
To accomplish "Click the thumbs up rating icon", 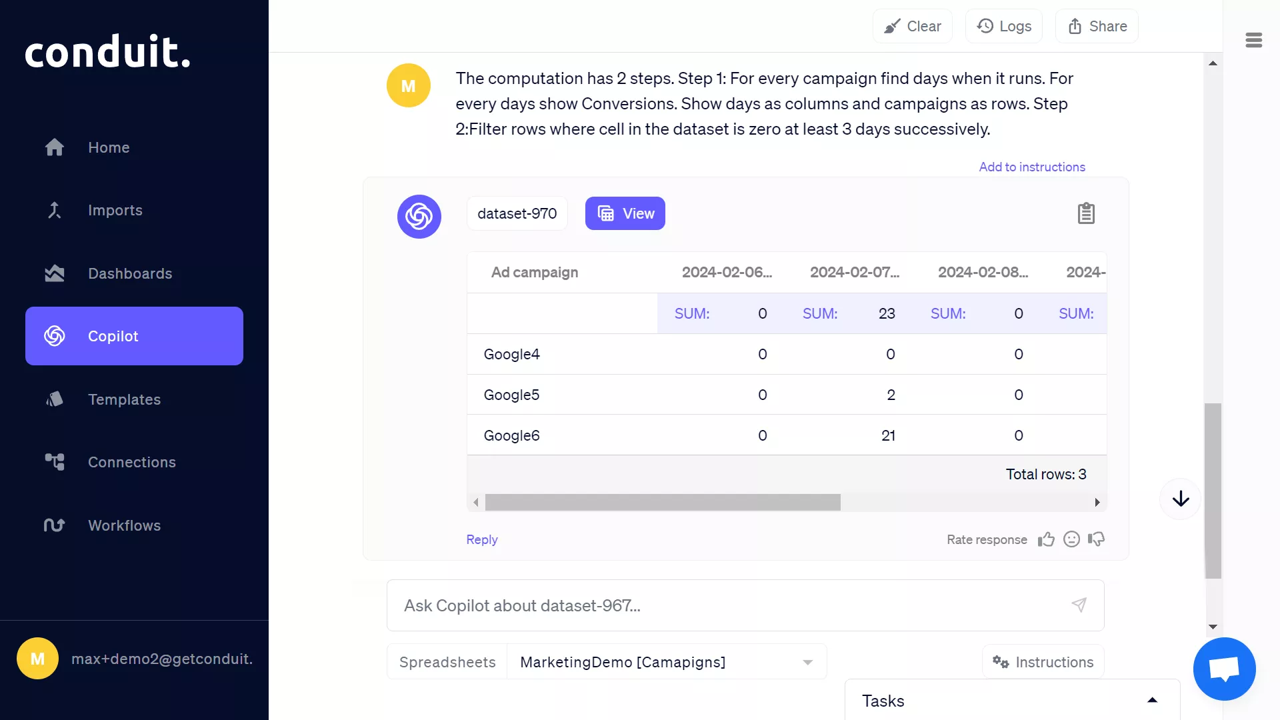I will point(1046,539).
